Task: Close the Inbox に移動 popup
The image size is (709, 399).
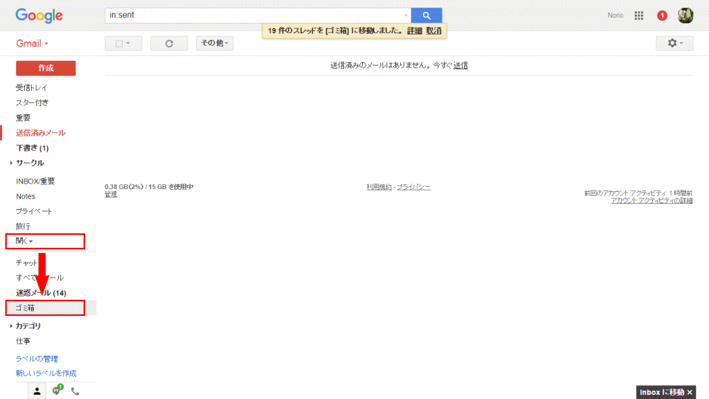Action: 689,393
